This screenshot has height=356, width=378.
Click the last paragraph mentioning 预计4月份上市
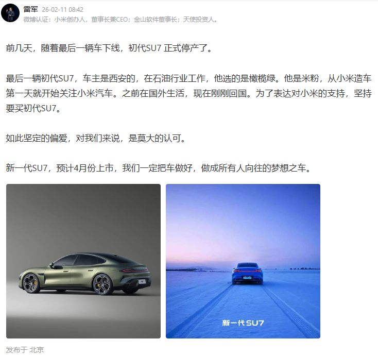coord(159,168)
